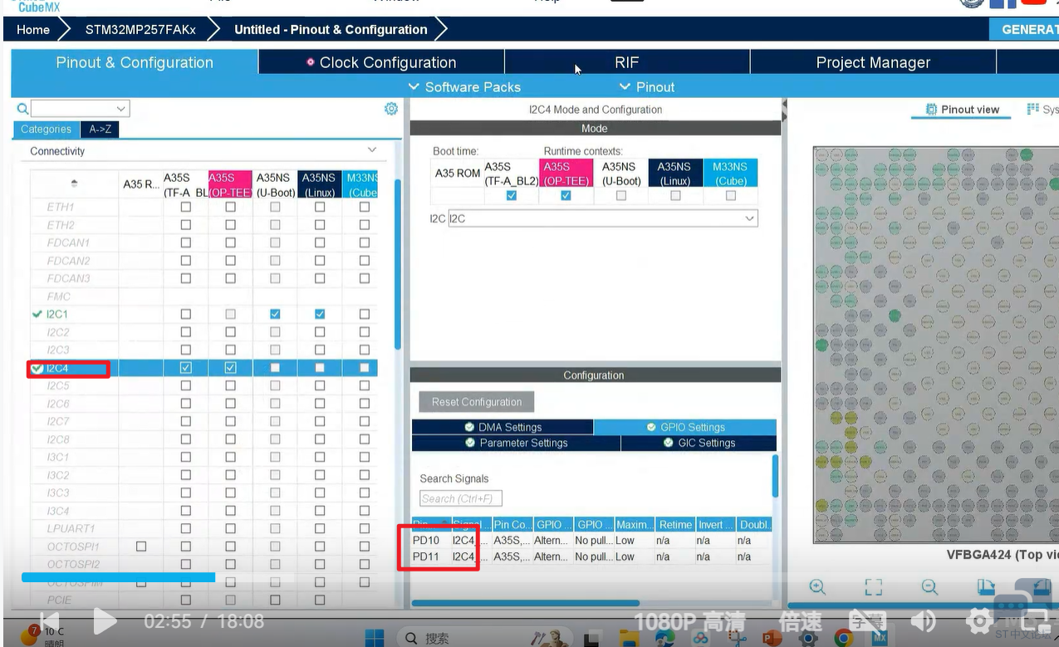This screenshot has width=1059, height=647.
Task: Switch to the Pinout & Configuration tab
Action: [135, 62]
